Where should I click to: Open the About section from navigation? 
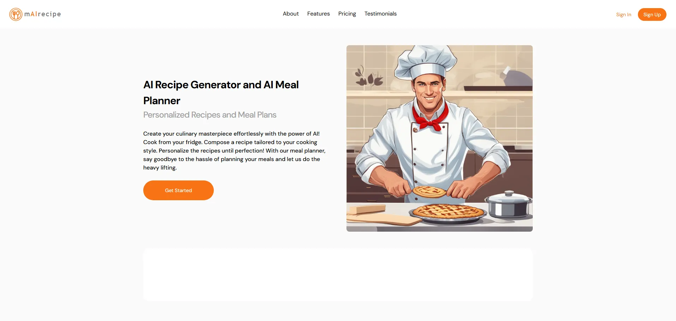(291, 14)
